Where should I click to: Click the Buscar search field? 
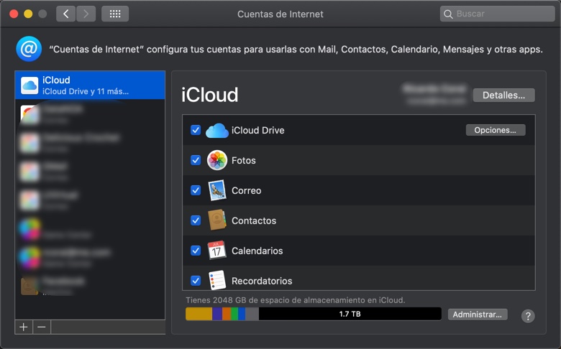click(x=497, y=14)
